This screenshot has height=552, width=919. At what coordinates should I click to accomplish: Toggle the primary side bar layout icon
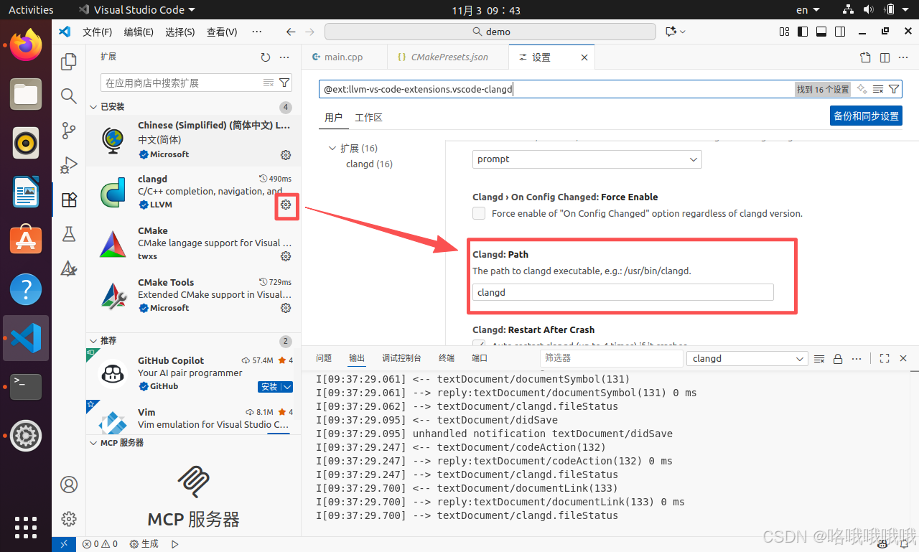(x=803, y=32)
